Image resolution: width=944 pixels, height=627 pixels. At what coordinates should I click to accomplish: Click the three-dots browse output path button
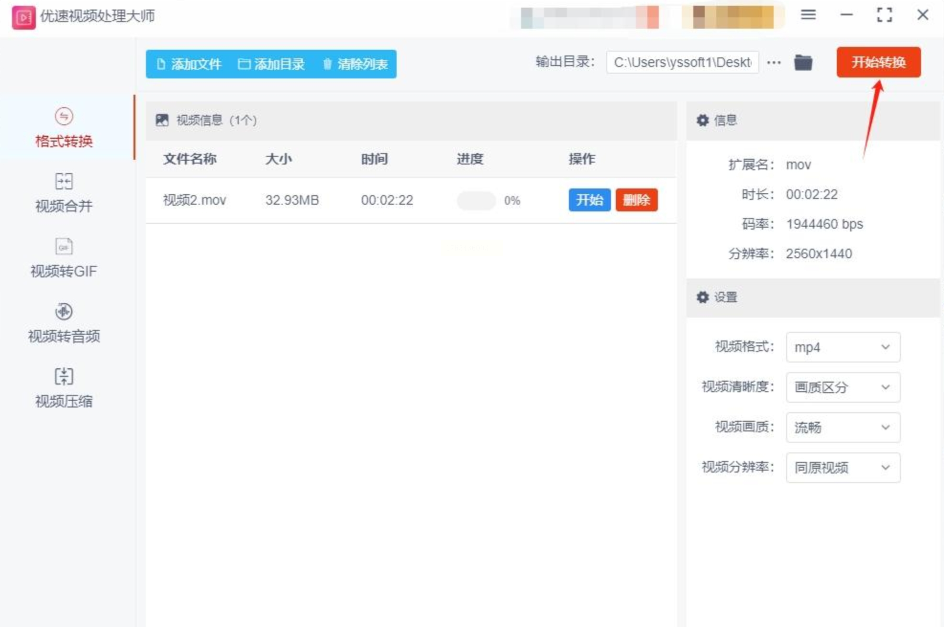[x=774, y=63]
